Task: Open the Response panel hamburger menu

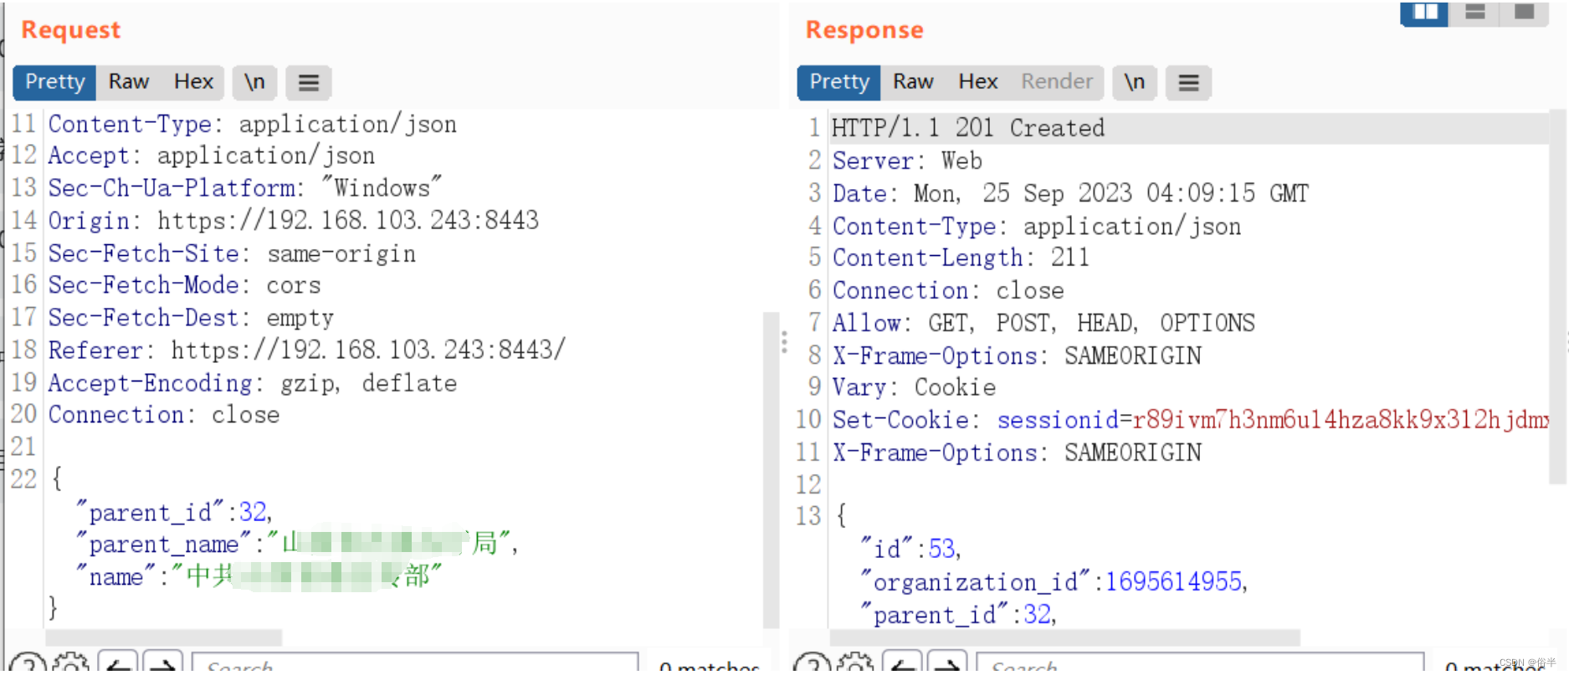Action: click(x=1189, y=82)
